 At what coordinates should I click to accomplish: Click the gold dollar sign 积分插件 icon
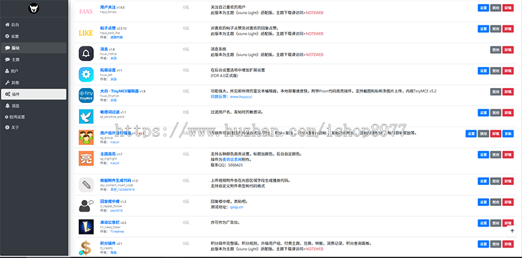click(x=86, y=248)
